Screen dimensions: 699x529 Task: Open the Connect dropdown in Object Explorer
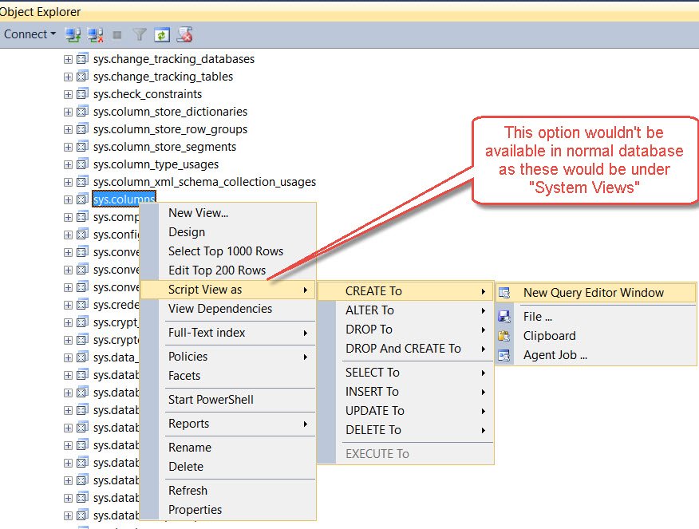[x=30, y=34]
